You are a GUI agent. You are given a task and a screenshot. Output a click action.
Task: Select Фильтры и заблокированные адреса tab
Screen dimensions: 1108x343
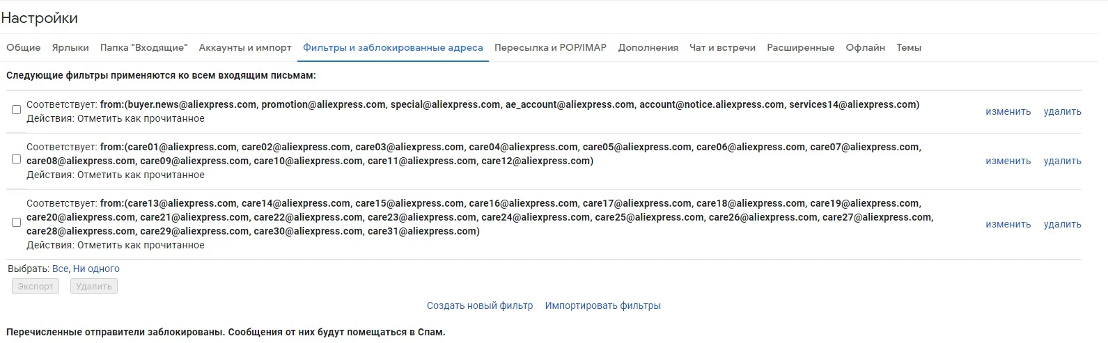point(393,47)
